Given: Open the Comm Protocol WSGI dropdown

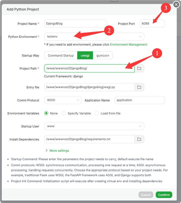Looking at the screenshot, I should click(x=63, y=100).
